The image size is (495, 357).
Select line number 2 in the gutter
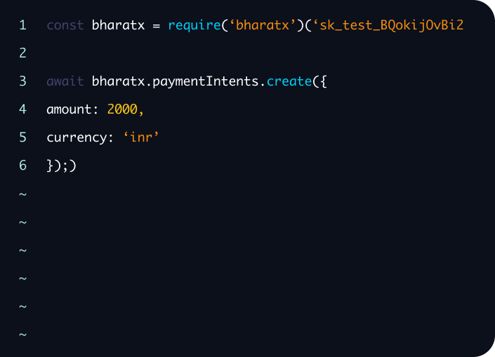pyautogui.click(x=22, y=53)
